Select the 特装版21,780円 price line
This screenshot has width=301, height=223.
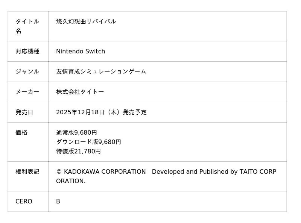[x=78, y=152]
